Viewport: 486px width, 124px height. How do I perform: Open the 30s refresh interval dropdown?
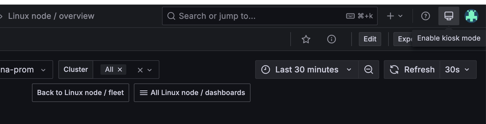[x=458, y=70]
